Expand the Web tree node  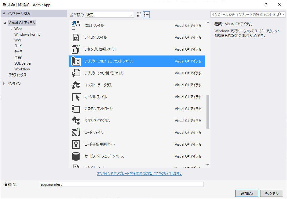click(x=11, y=28)
